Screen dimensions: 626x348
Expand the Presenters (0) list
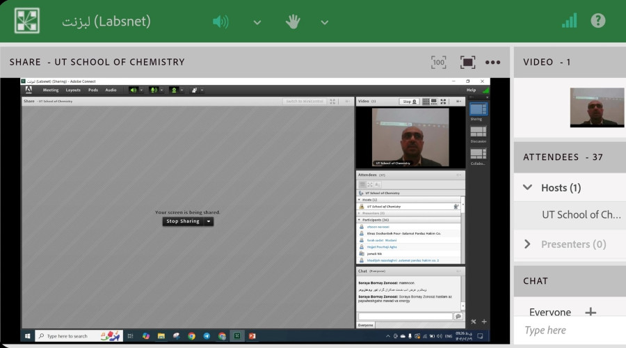click(x=528, y=244)
